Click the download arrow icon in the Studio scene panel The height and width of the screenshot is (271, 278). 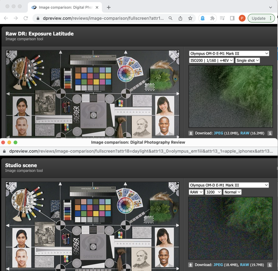191,265
